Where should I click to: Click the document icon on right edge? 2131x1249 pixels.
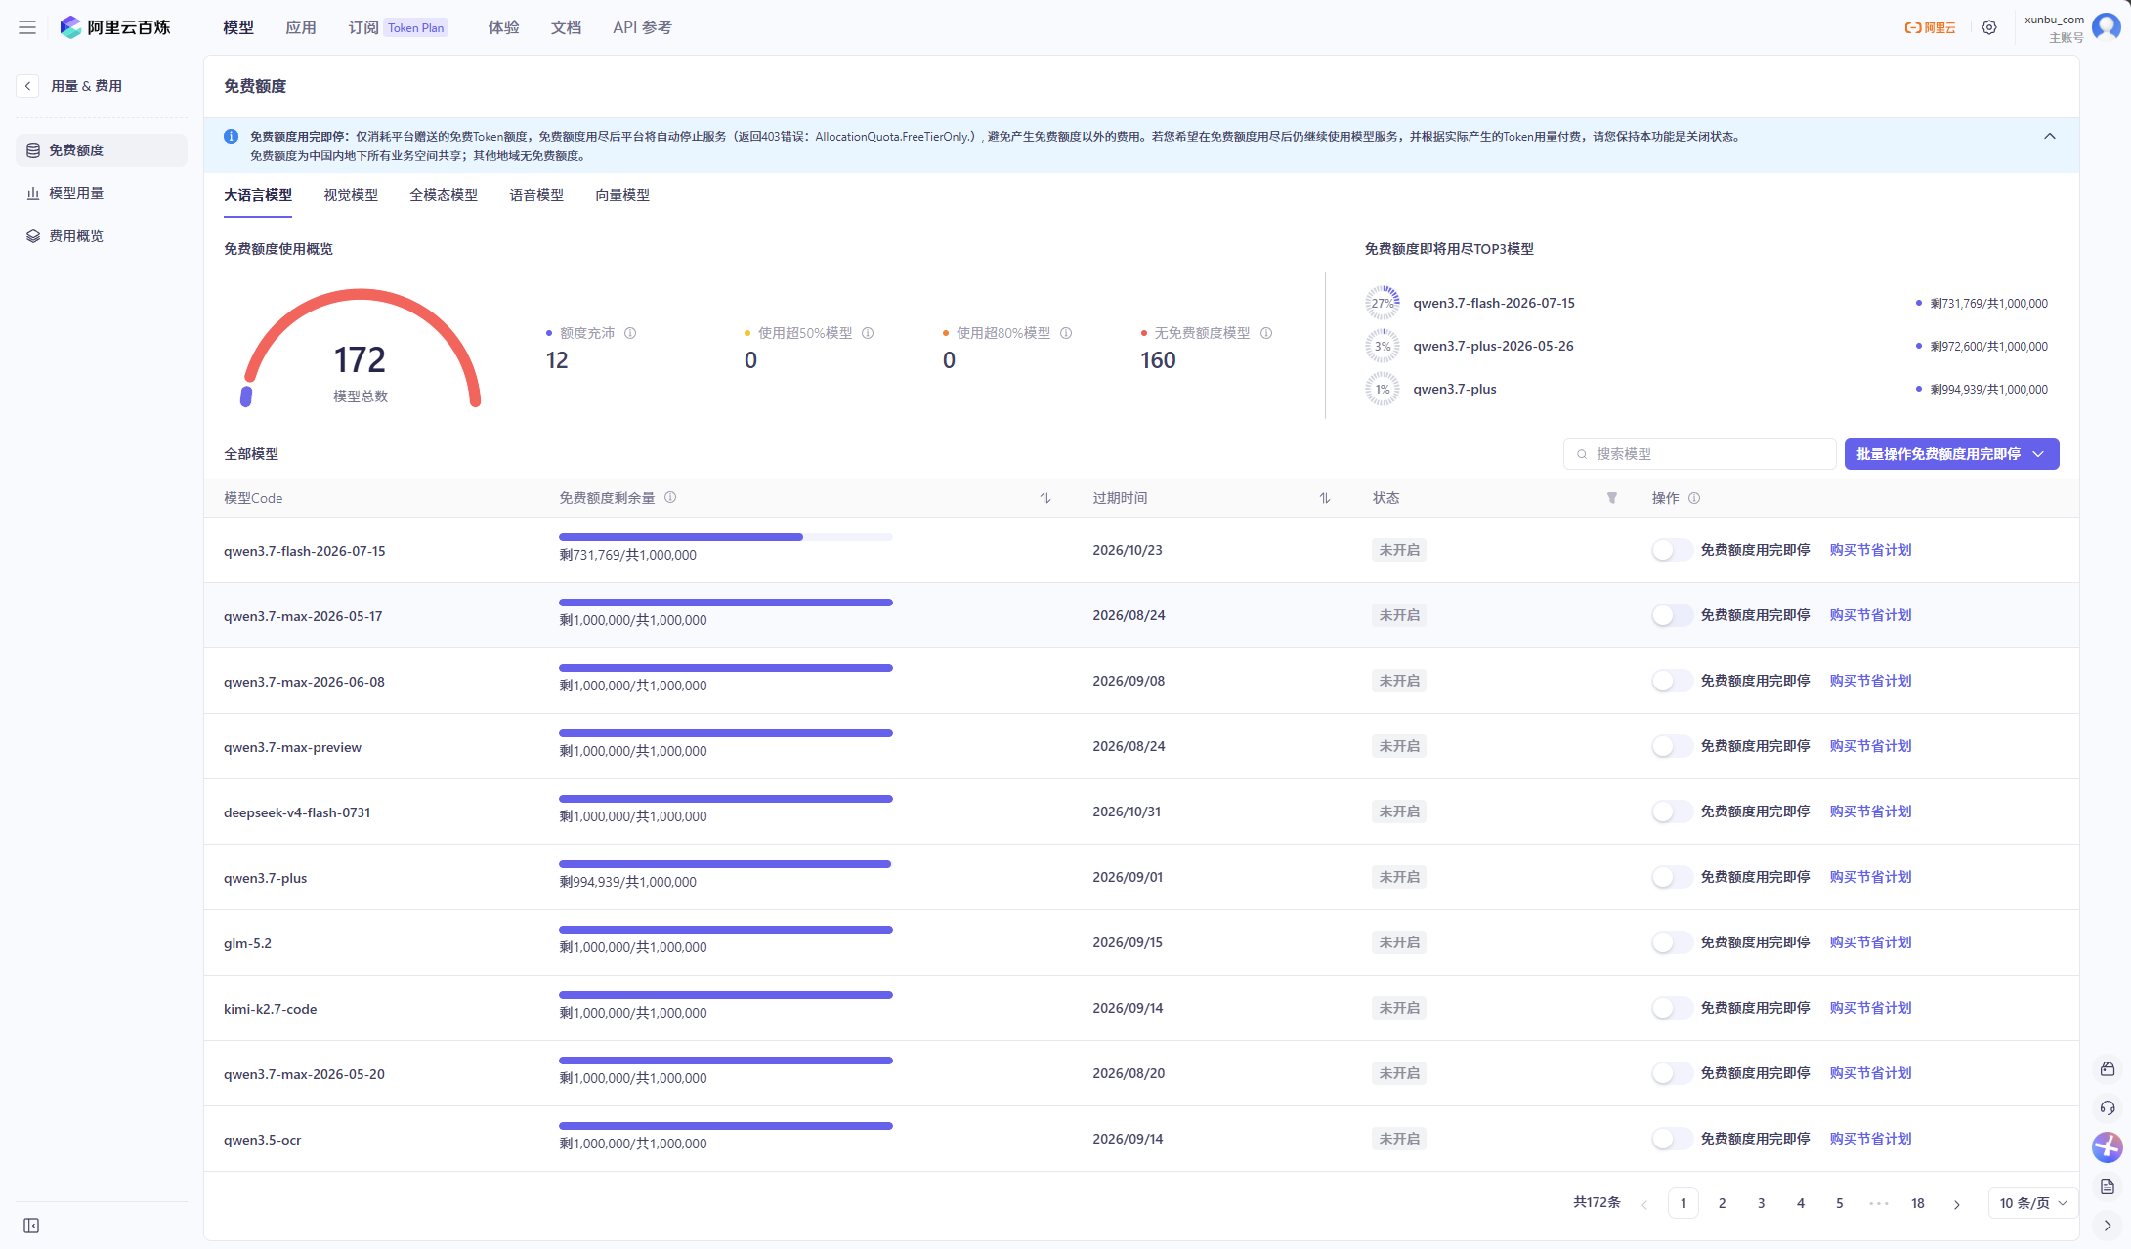click(x=2108, y=1187)
